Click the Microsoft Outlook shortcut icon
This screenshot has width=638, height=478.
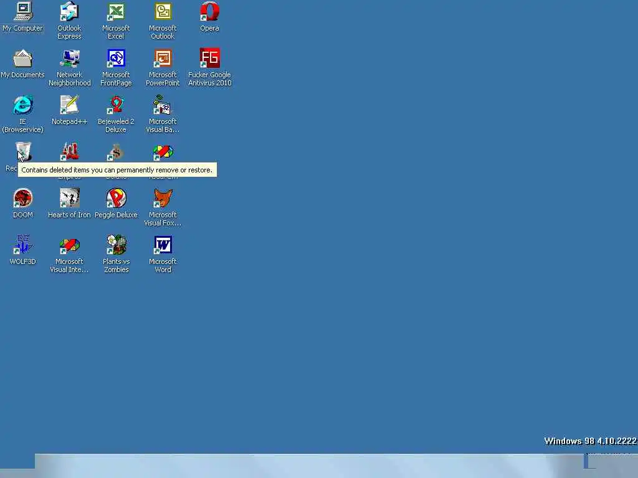click(x=163, y=11)
